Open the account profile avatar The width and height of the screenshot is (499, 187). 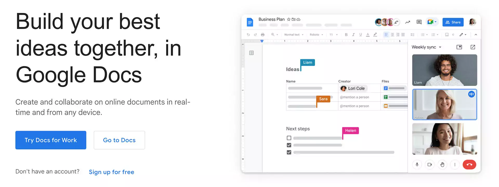coord(472,22)
